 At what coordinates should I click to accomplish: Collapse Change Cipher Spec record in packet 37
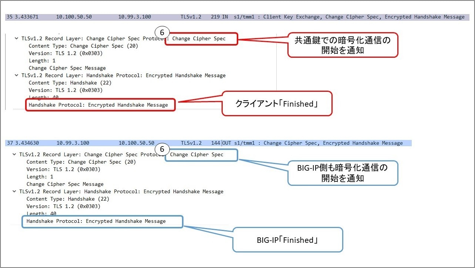coord(14,155)
